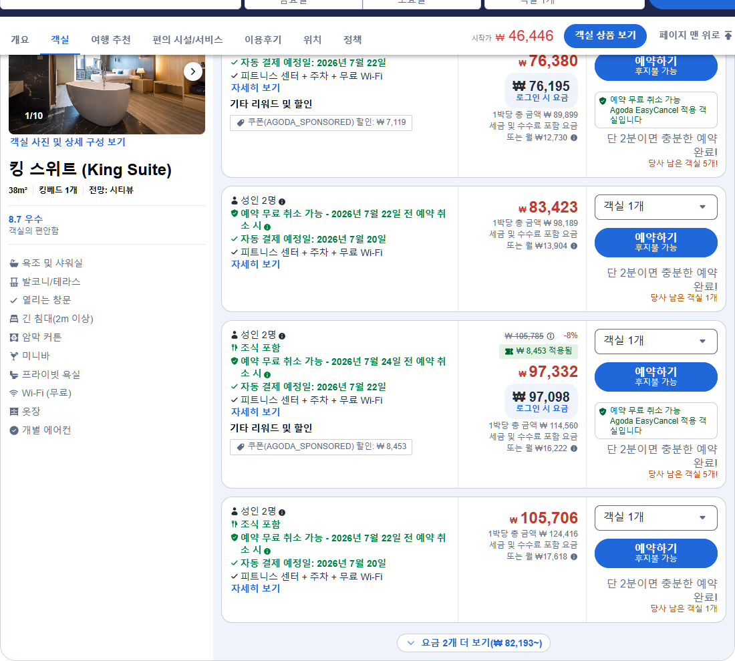Open the 여행 추천 tab
735x661 pixels.
tap(111, 40)
